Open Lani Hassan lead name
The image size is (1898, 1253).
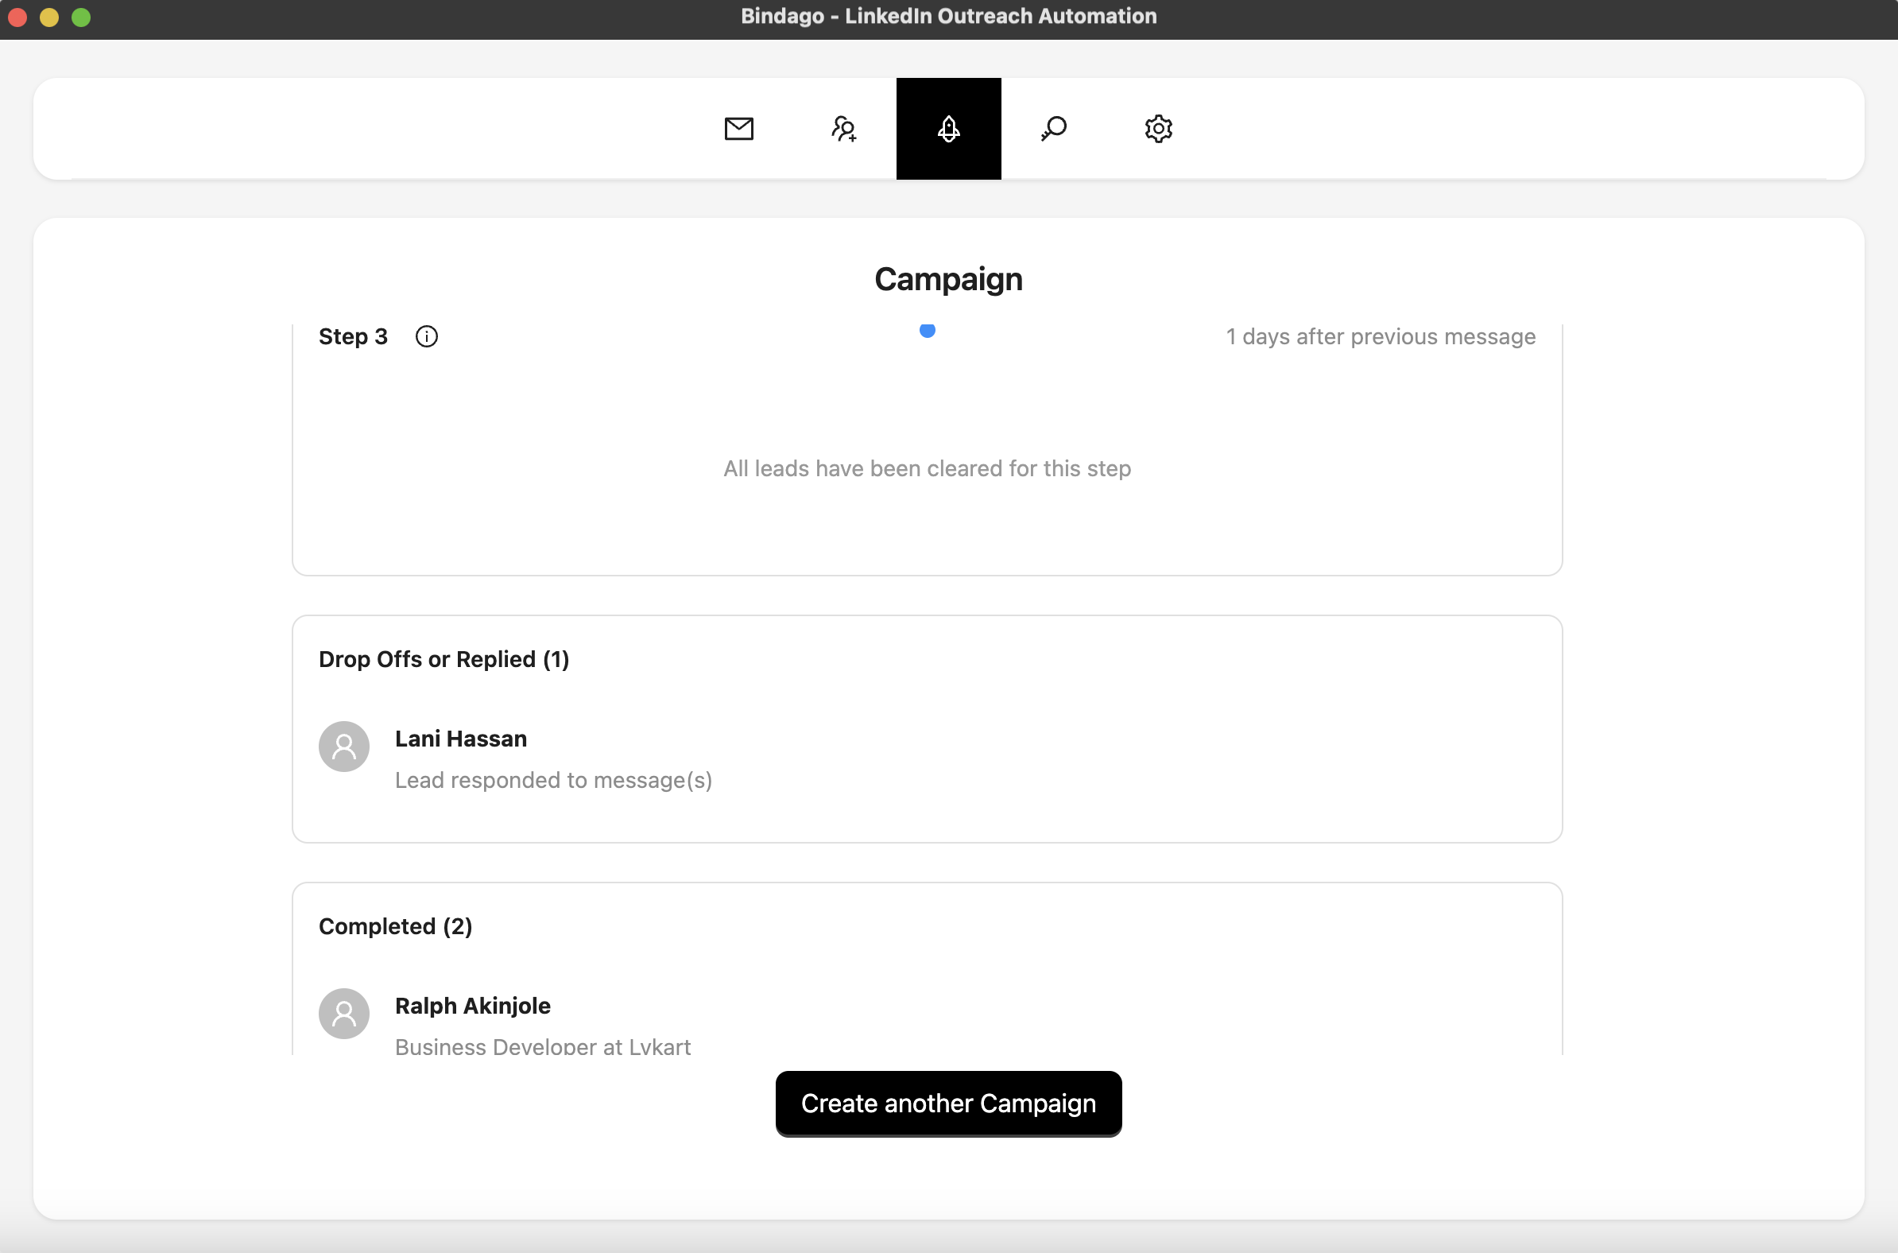click(461, 739)
